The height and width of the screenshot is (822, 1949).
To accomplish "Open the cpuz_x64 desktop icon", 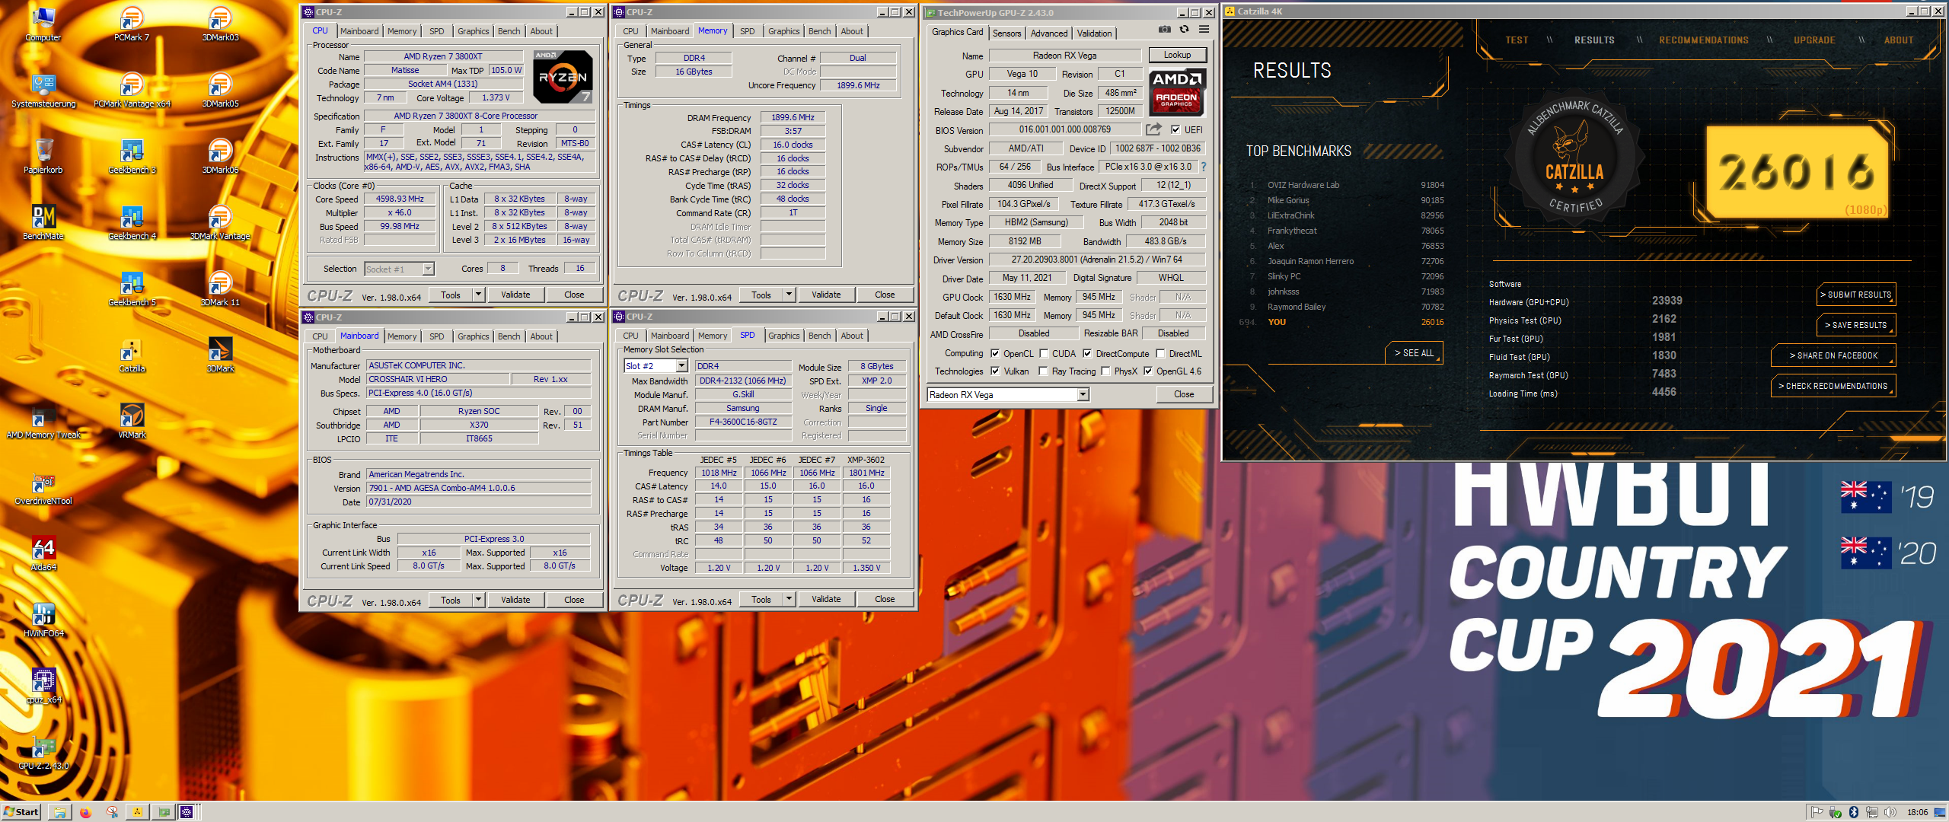I will coord(43,685).
